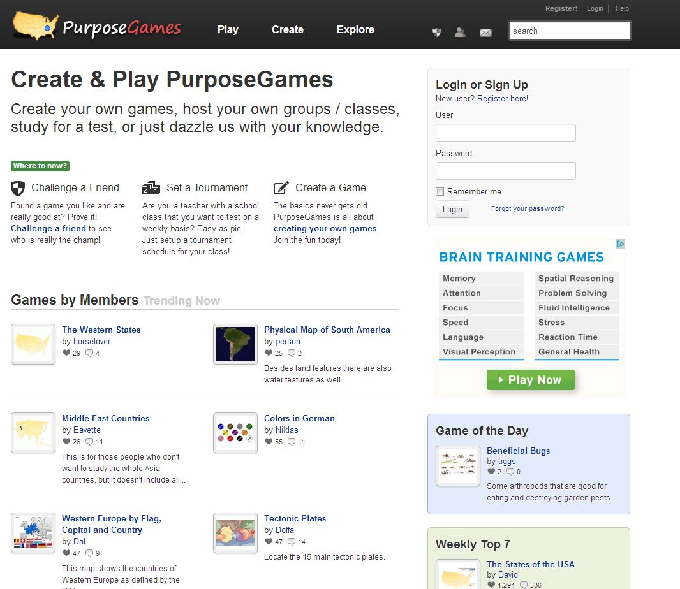The height and width of the screenshot is (589, 680).
Task: Open the Play menu
Action: (228, 29)
